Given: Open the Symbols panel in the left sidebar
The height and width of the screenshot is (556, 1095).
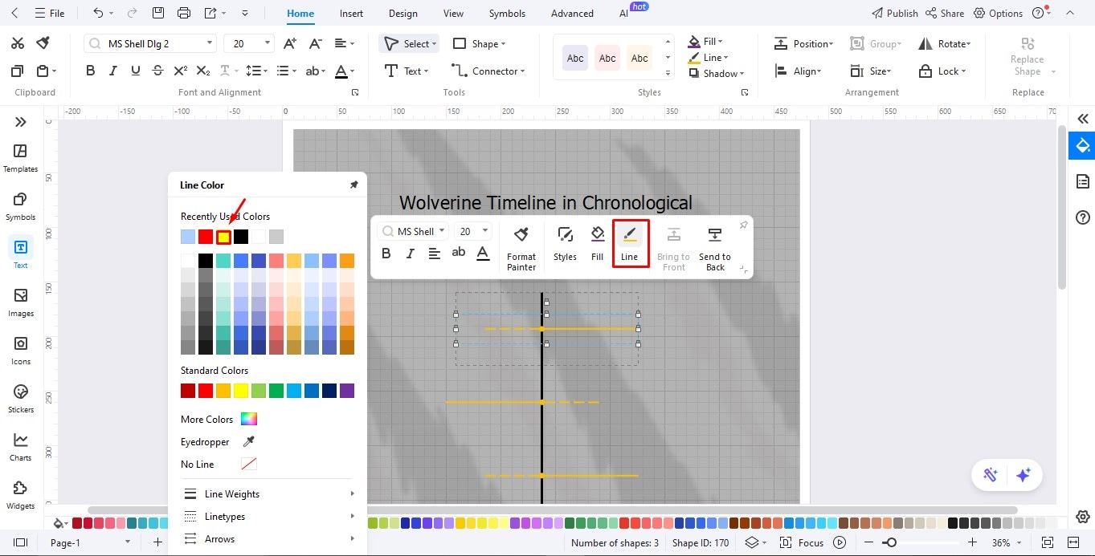Looking at the screenshot, I should [x=21, y=206].
